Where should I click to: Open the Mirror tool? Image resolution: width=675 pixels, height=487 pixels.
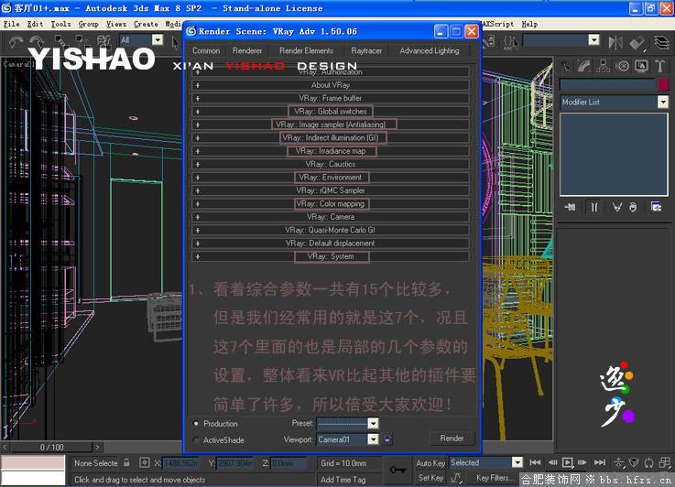pyautogui.click(x=615, y=42)
